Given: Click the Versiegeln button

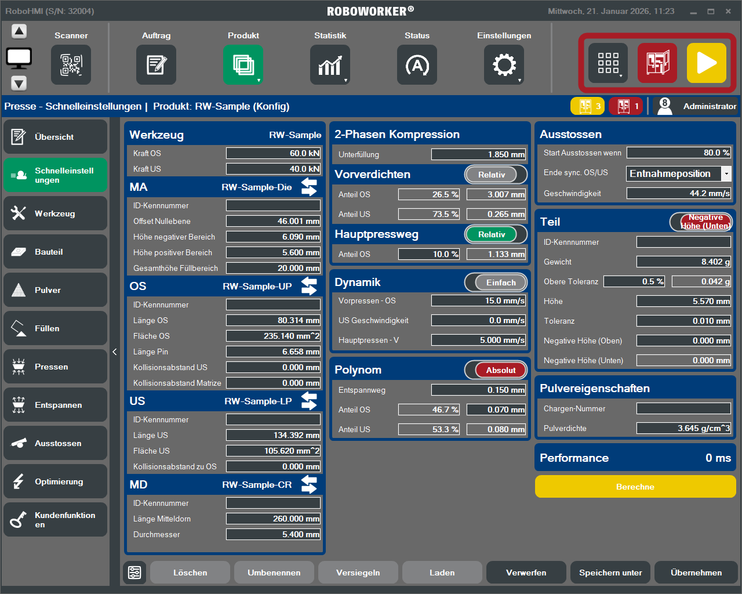Looking at the screenshot, I should click(x=358, y=573).
